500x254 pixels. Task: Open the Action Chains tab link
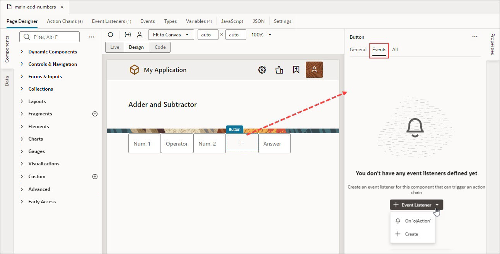(65, 21)
